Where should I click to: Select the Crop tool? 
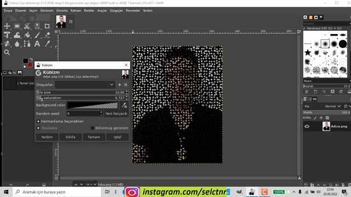tap(47, 26)
